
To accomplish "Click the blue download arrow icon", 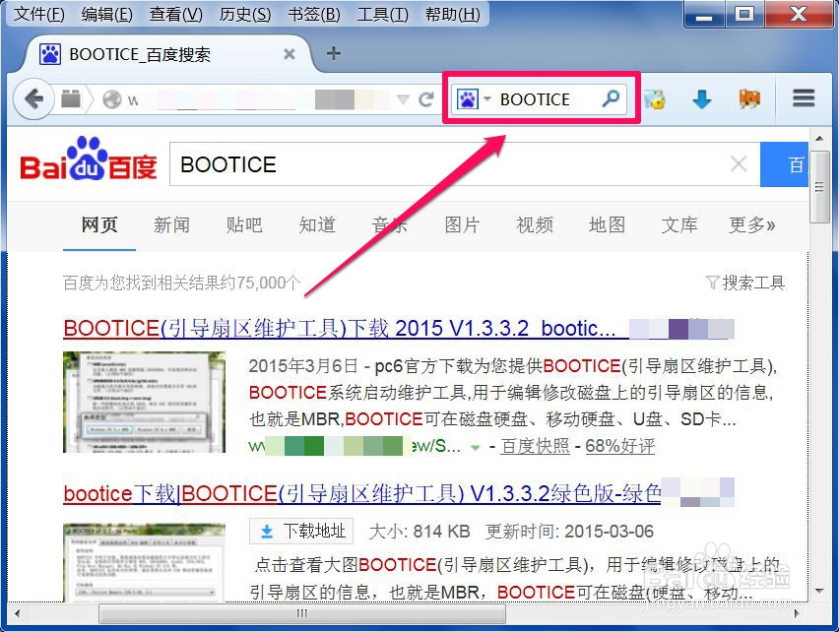I will [701, 98].
